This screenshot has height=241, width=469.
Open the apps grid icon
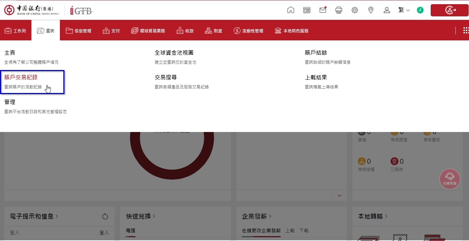[466, 31]
